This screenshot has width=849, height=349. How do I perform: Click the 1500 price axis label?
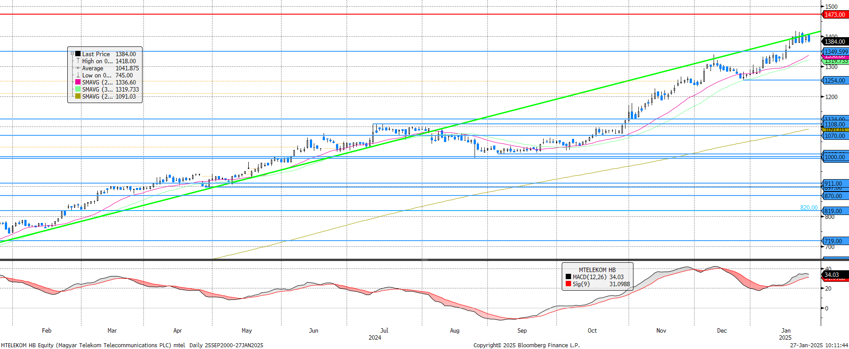coord(831,7)
